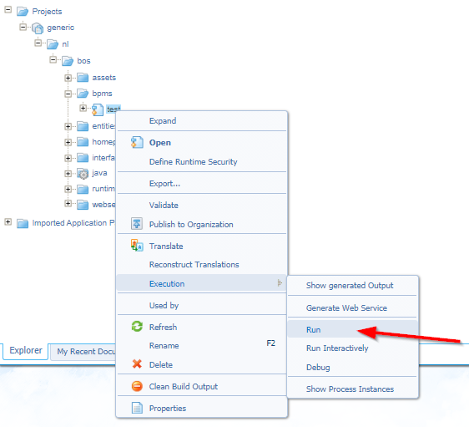Click the java folder gear icon
Viewport: 469px width, 427px height.
[83, 173]
